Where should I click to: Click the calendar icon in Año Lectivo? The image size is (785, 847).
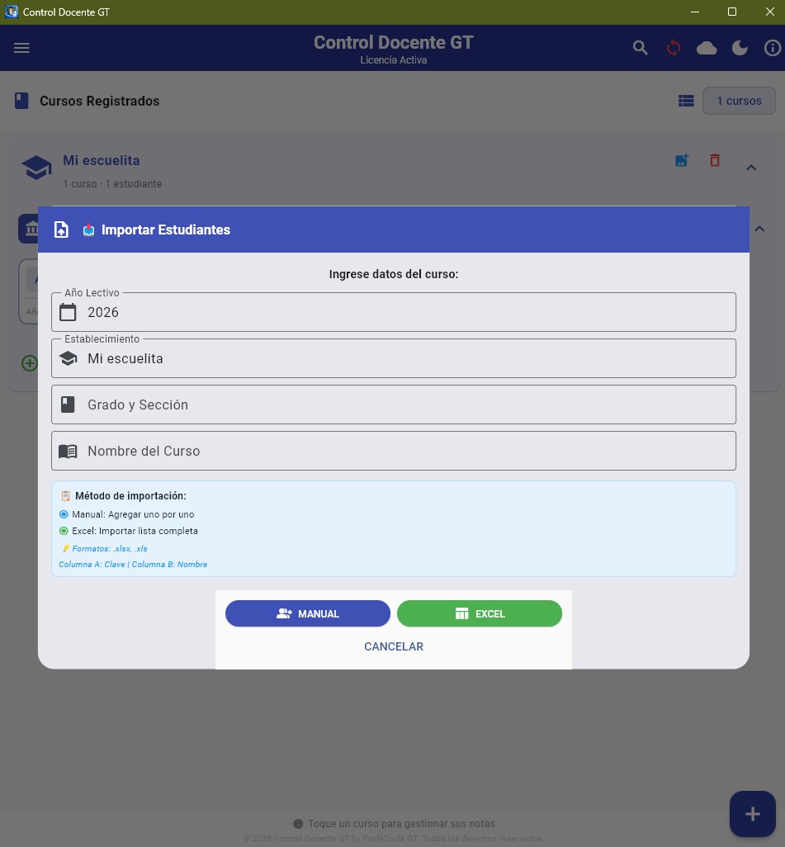tap(68, 312)
